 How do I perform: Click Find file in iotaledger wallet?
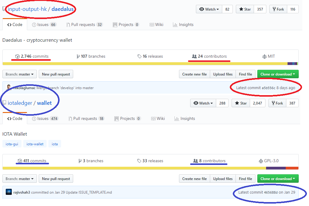tap(245, 179)
